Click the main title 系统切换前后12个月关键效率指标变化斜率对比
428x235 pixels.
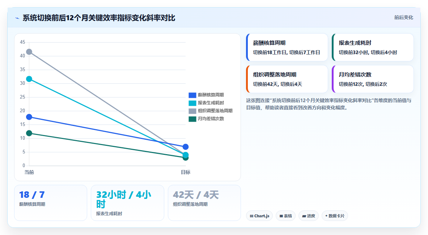(99, 18)
